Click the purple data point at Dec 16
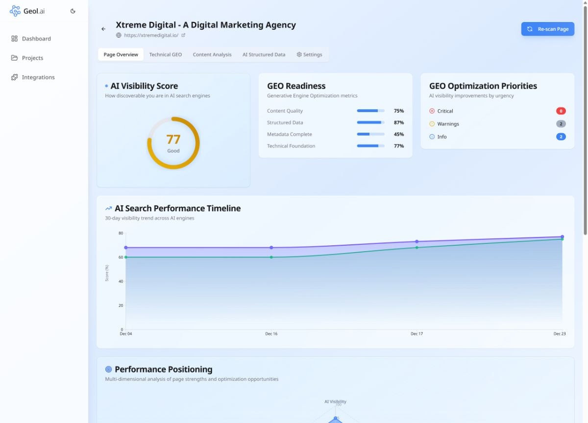Screen dimensions: 588x423 pyautogui.click(x=271, y=248)
